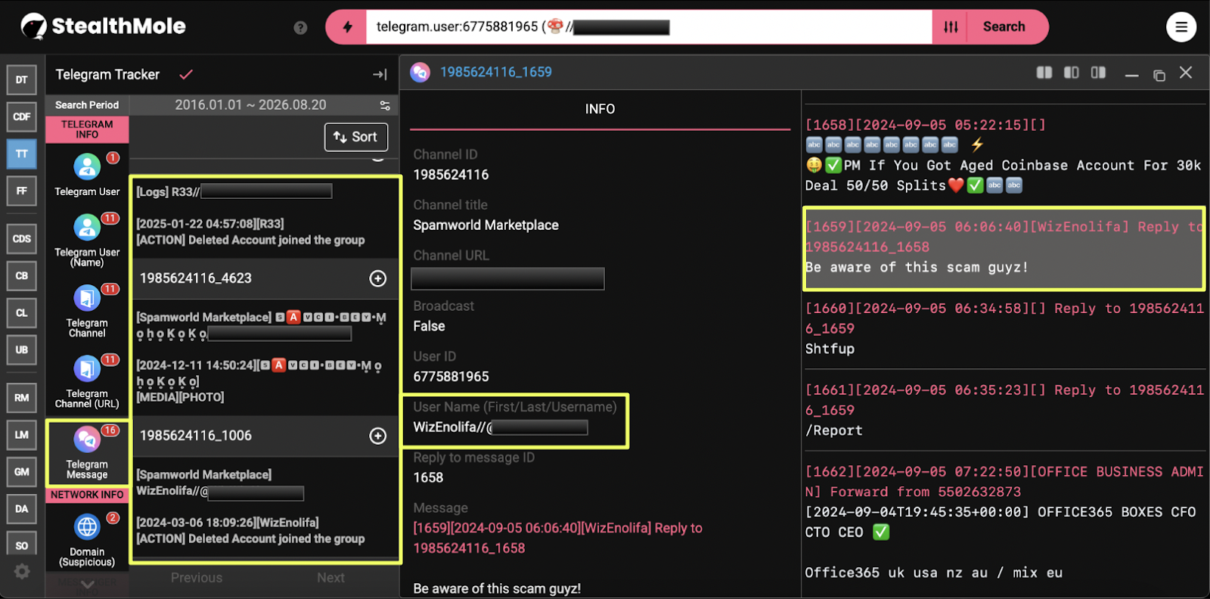Click message 1660 reading Shtfup
Screen dimensions: 1210x599
[1004, 329]
